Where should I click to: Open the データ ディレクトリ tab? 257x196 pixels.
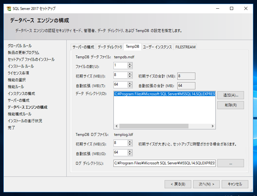click(x=110, y=47)
